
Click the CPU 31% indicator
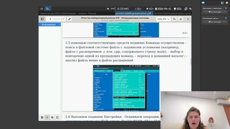pyautogui.click(x=138, y=9)
